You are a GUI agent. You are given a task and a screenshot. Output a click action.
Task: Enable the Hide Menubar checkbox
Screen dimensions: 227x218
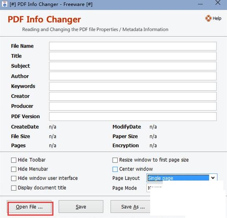click(14, 169)
